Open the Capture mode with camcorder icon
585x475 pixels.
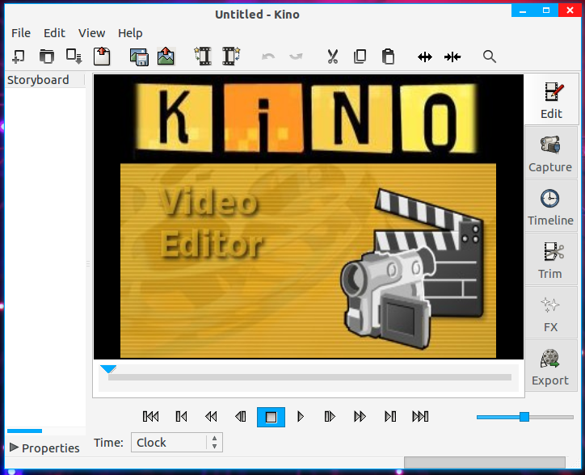[x=551, y=153]
